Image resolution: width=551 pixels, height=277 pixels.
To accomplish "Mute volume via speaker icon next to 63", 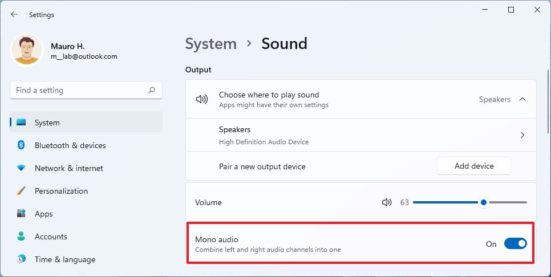I will click(x=387, y=202).
